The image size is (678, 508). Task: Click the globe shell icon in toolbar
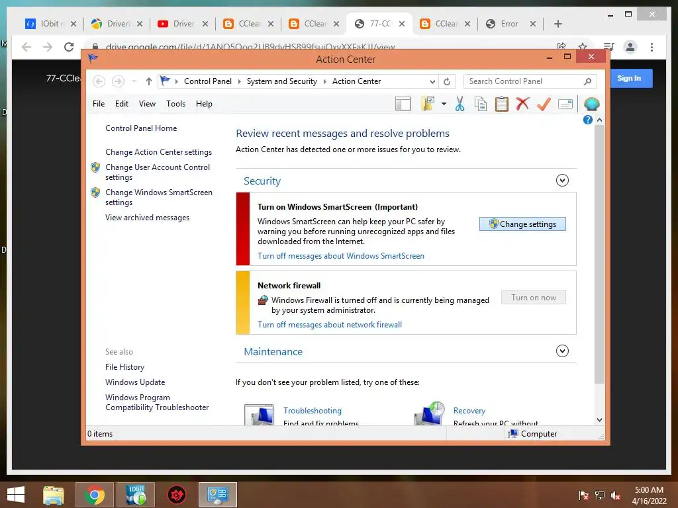pos(591,104)
